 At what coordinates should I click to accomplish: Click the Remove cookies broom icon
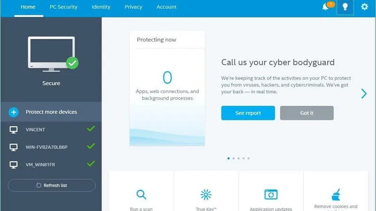pyautogui.click(x=336, y=195)
